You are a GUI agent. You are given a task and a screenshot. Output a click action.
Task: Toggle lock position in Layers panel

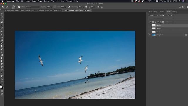coord(158,22)
